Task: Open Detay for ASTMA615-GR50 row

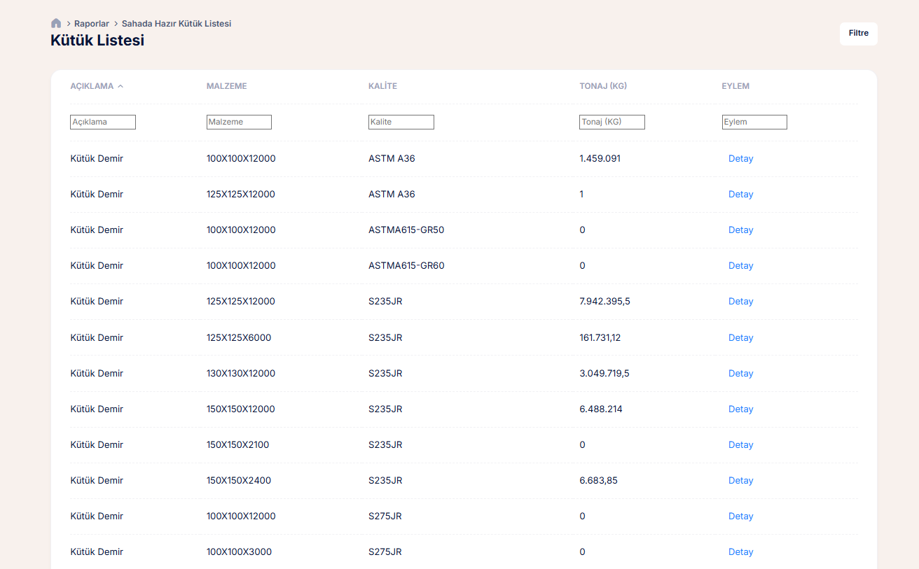Action: point(740,230)
